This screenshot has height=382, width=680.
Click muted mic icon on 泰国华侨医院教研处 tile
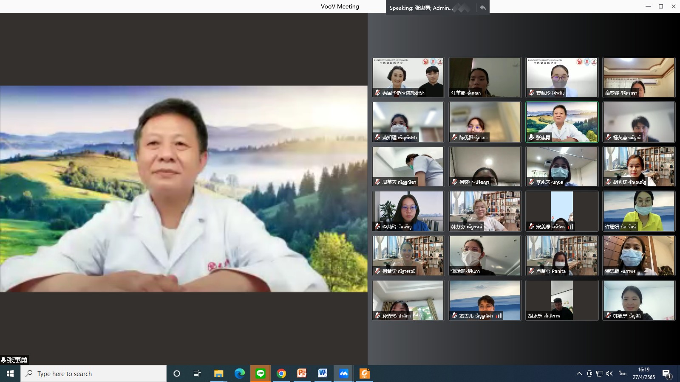coord(377,93)
